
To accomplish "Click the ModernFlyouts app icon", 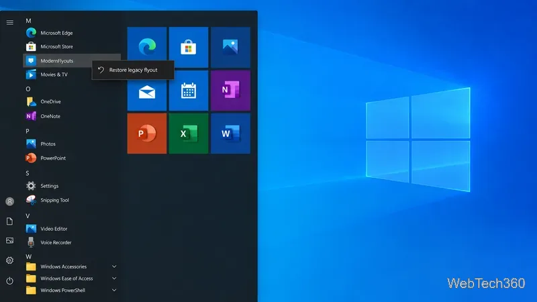I will tap(31, 60).
